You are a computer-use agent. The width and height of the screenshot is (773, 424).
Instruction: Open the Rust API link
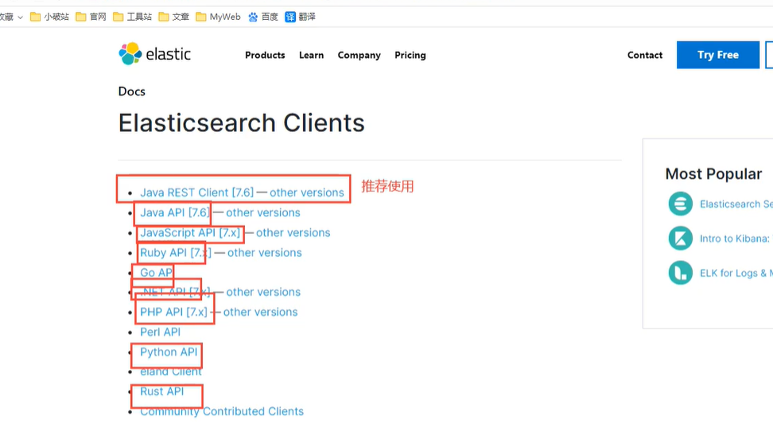[x=161, y=391]
